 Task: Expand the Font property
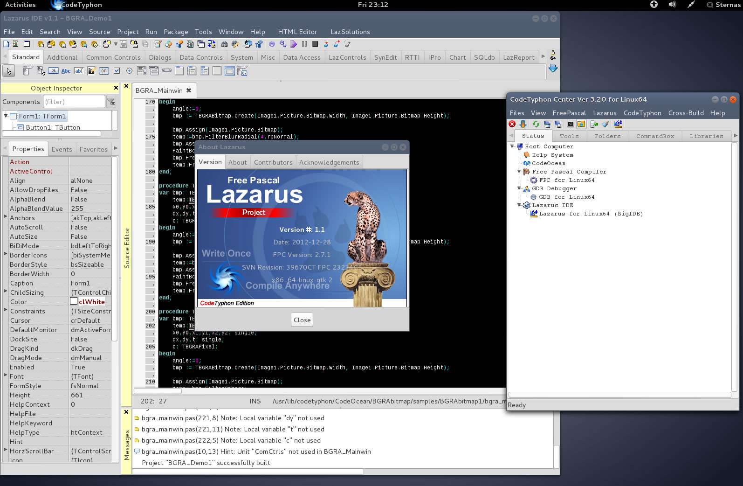6,375
